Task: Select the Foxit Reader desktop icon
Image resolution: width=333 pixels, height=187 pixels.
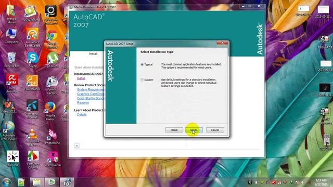Action: (x=32, y=83)
